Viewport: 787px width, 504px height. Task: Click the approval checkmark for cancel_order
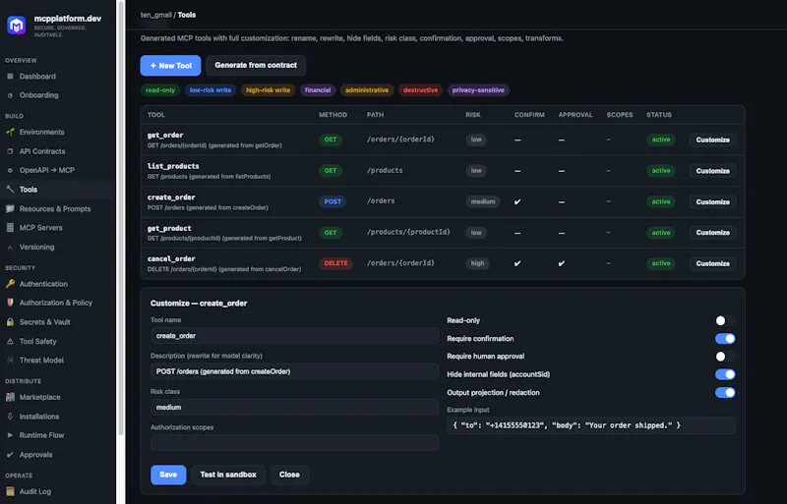[562, 263]
